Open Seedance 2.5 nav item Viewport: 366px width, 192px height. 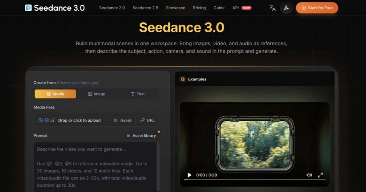pyautogui.click(x=145, y=8)
